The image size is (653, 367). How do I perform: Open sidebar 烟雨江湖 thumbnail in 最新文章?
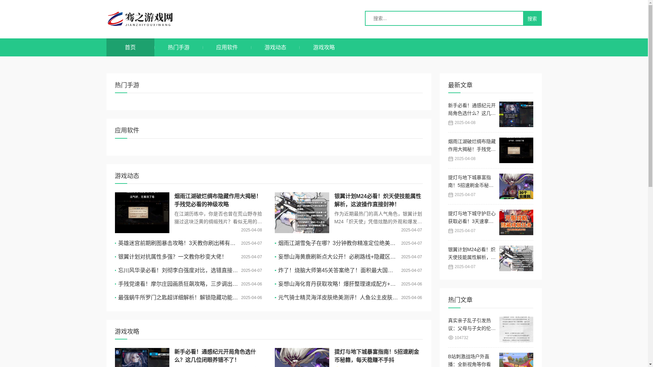516,150
